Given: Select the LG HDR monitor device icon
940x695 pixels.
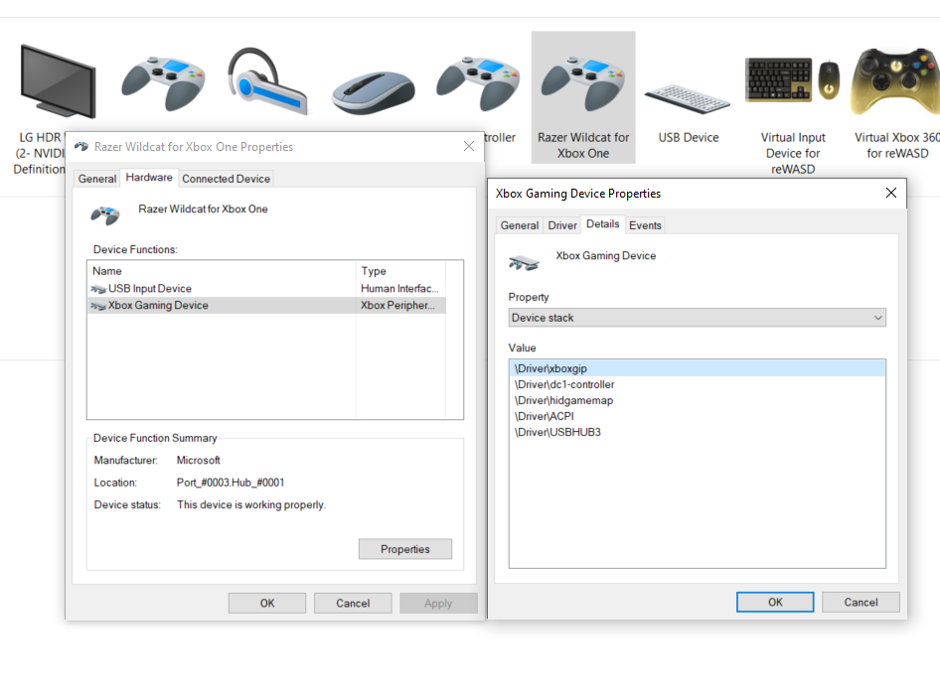Looking at the screenshot, I should [x=58, y=80].
